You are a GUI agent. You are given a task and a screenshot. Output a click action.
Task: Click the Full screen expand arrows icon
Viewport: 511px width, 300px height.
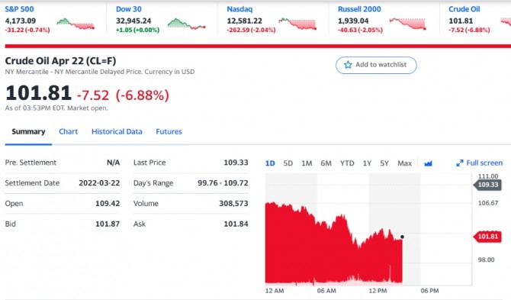point(459,163)
